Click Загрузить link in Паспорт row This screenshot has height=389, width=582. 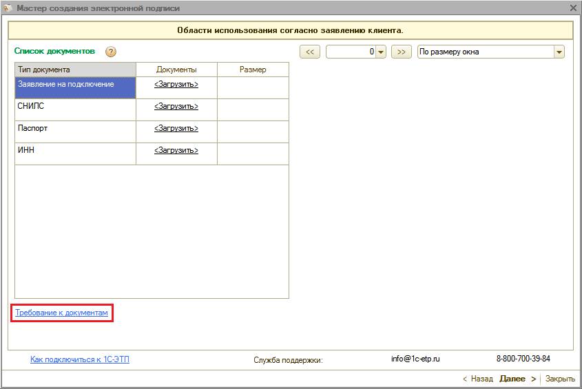point(176,128)
